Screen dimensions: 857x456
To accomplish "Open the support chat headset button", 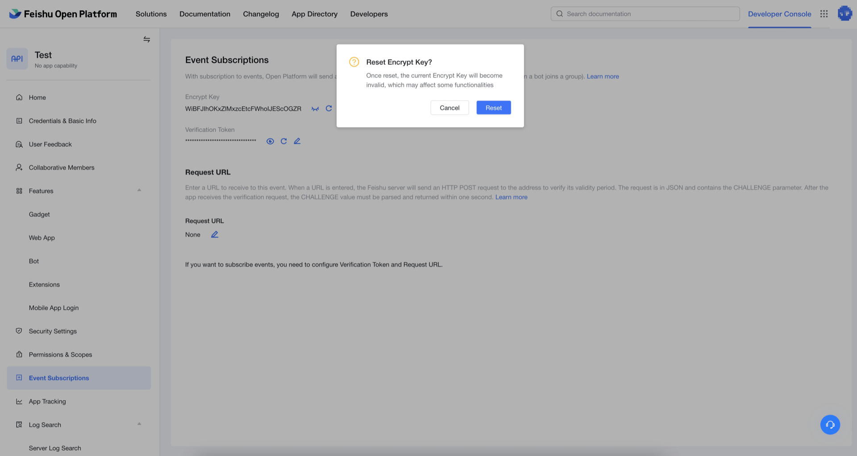I will click(830, 425).
